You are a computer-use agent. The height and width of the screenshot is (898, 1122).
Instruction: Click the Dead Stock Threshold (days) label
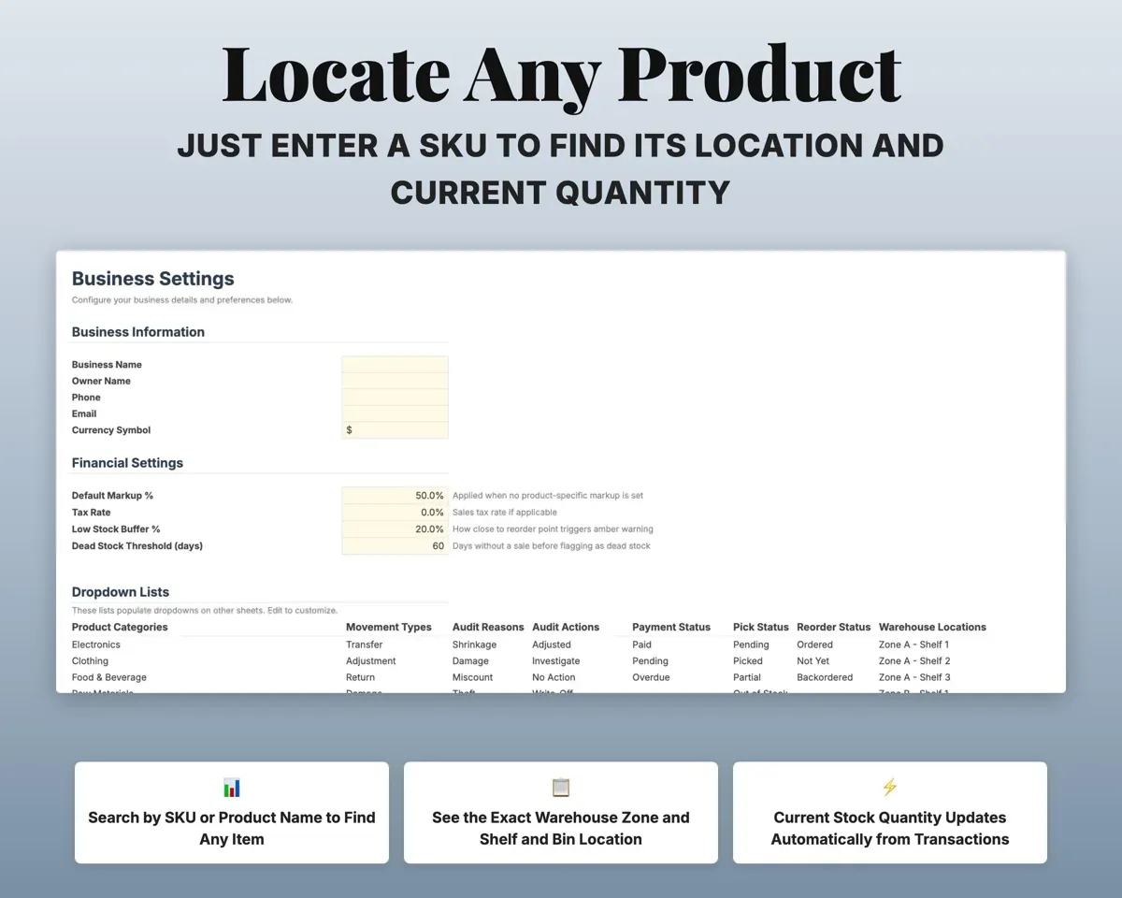(137, 546)
